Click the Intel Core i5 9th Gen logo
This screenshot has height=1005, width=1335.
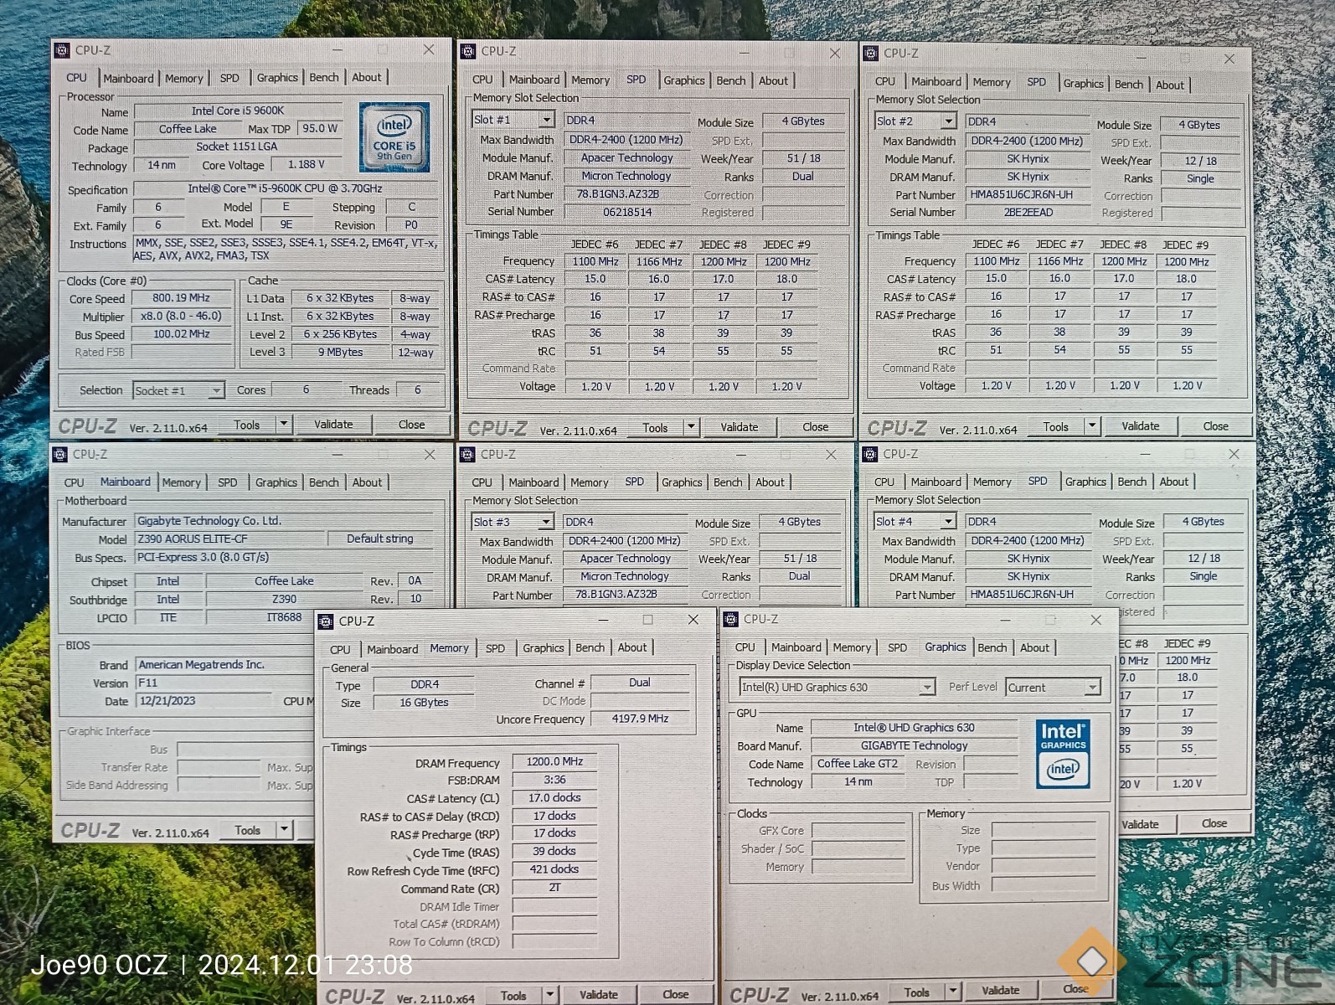coord(394,137)
